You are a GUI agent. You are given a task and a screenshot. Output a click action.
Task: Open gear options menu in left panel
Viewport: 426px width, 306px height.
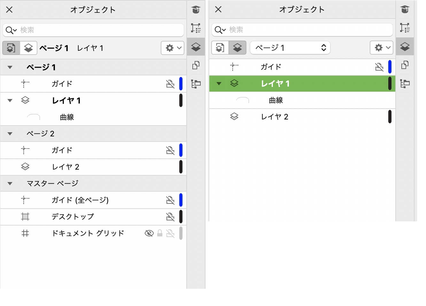tap(173, 48)
